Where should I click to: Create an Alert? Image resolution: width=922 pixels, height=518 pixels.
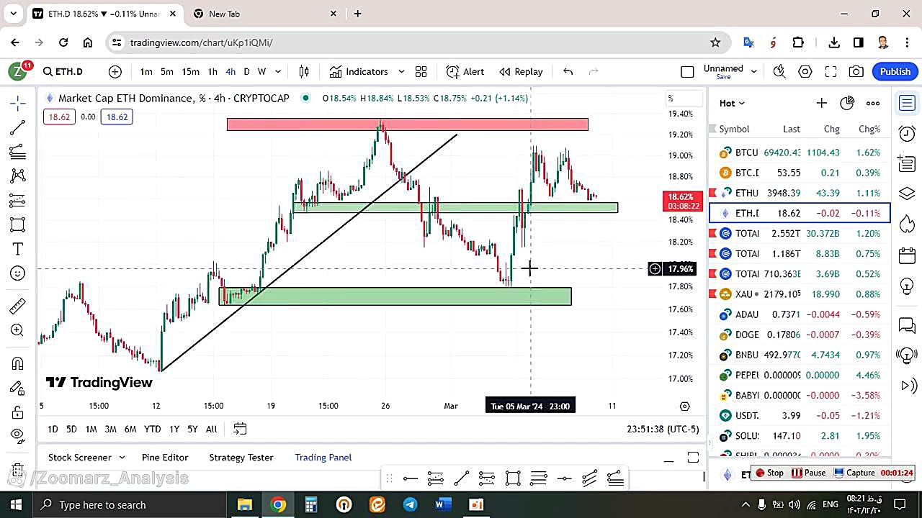(465, 71)
